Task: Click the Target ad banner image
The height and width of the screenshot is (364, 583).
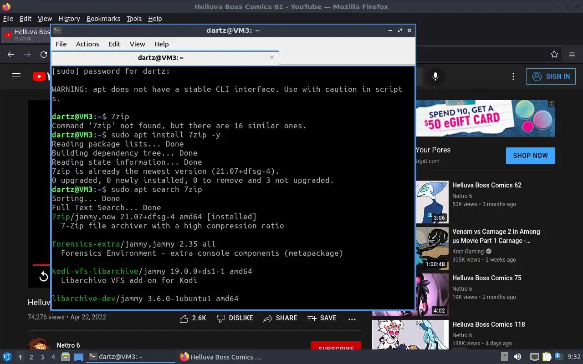Action: pyautogui.click(x=486, y=118)
